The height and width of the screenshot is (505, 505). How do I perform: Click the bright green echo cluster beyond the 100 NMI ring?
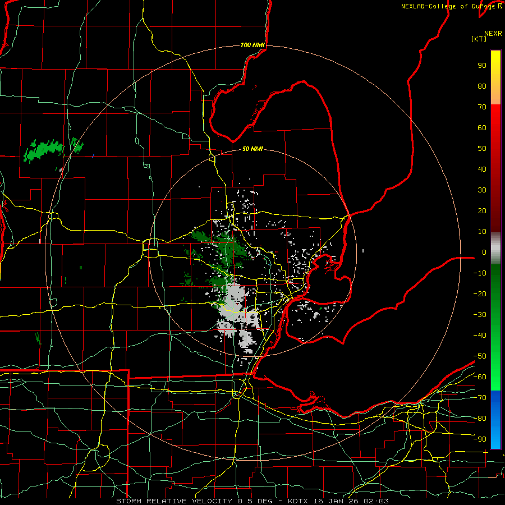43,150
